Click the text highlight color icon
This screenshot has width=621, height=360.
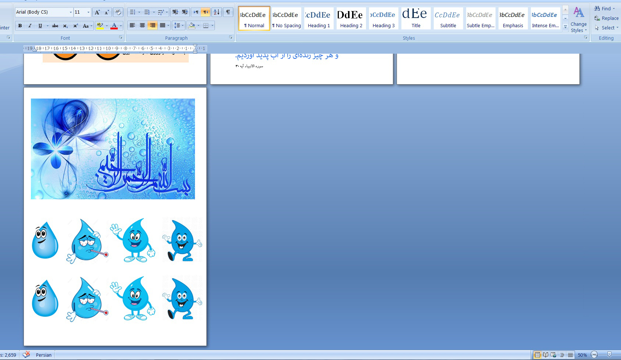click(99, 26)
